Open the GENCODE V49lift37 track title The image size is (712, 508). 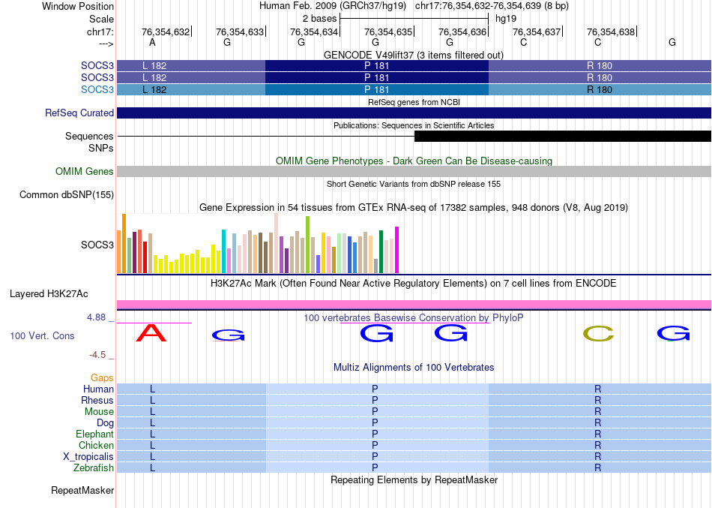click(x=414, y=55)
